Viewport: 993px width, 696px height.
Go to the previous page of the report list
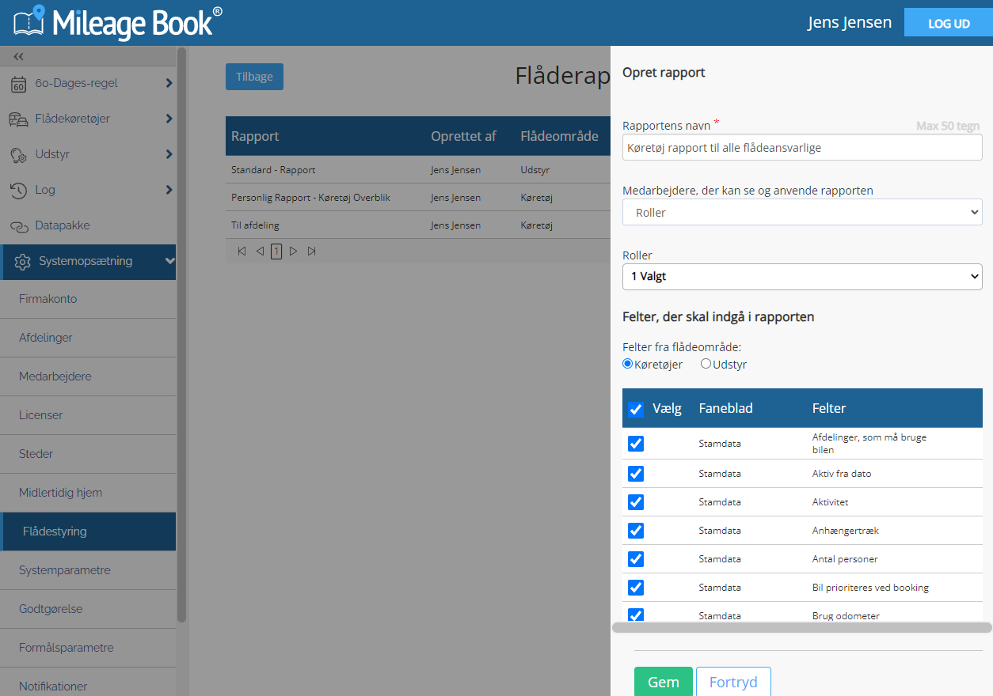point(260,252)
